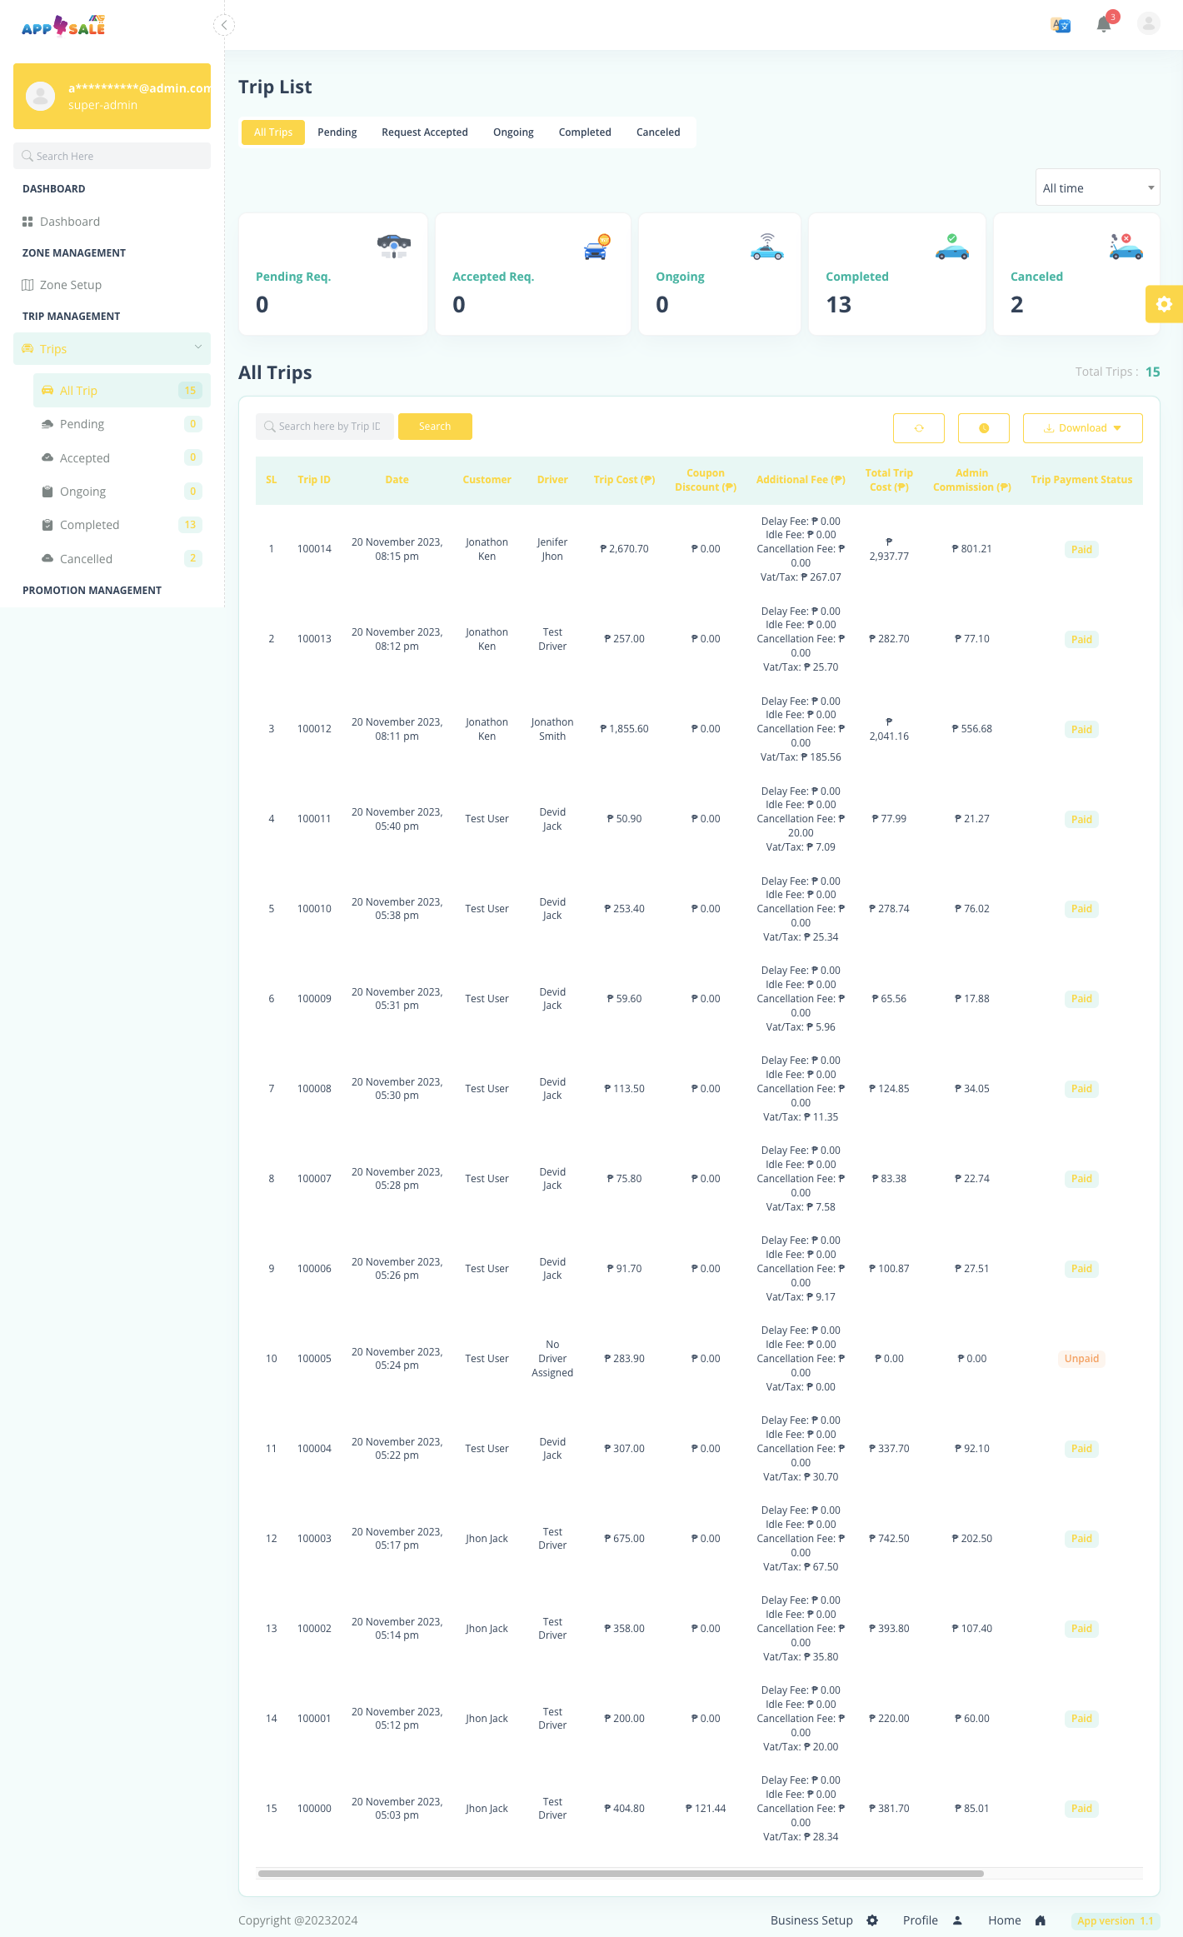Screen dimensions: 1183x1937
Task: Open Pending trips in sidebar
Action: pos(122,424)
